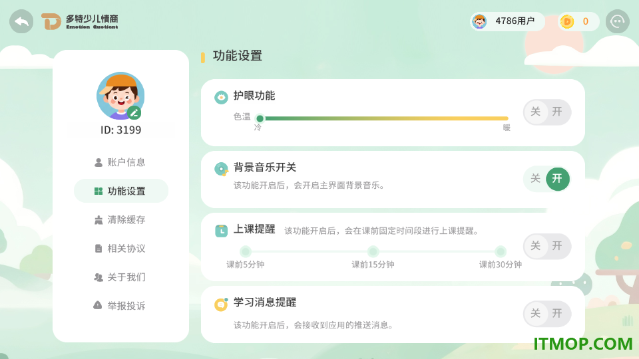Open the 4786用户 profile chip
Screen dimensions: 639x359
pos(508,21)
